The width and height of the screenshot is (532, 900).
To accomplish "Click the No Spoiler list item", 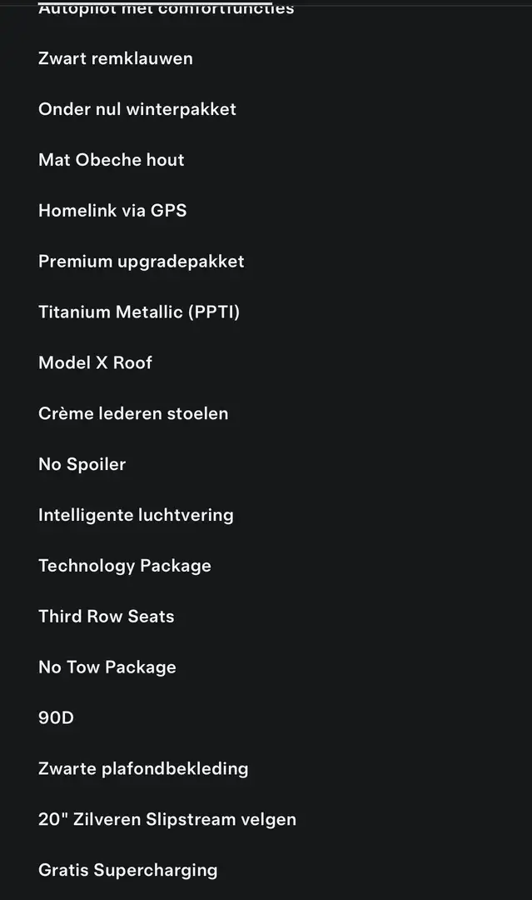I will click(x=82, y=464).
